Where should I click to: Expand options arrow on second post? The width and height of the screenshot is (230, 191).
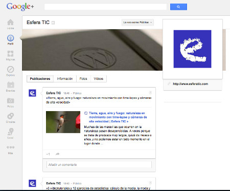click(150, 183)
